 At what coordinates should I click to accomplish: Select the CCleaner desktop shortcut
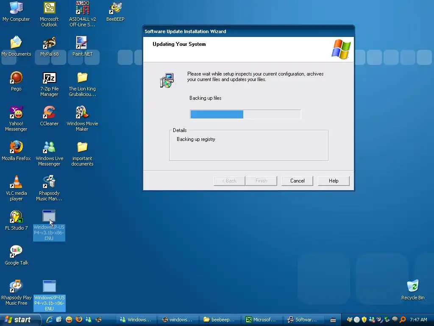click(x=49, y=116)
